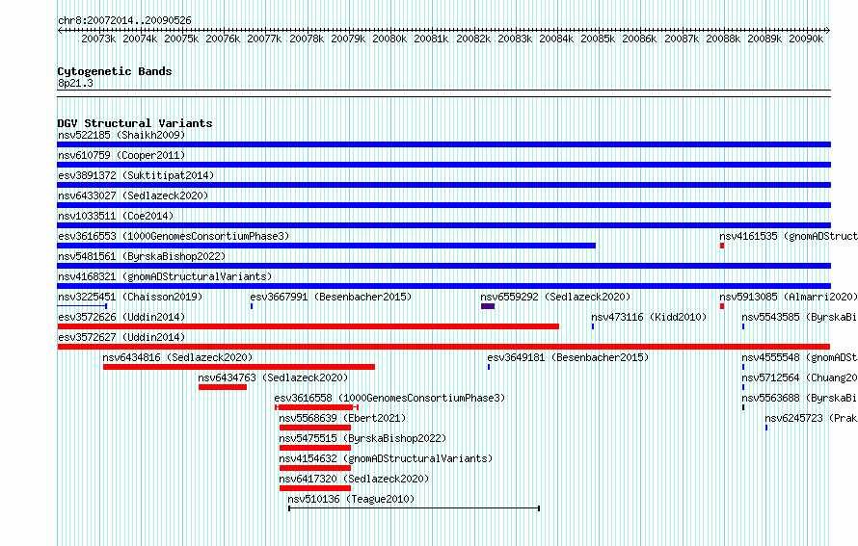Open nsv4168321 (gnomADStructuralVariants) label
Image resolution: width=858 pixels, height=546 pixels.
pos(165,276)
